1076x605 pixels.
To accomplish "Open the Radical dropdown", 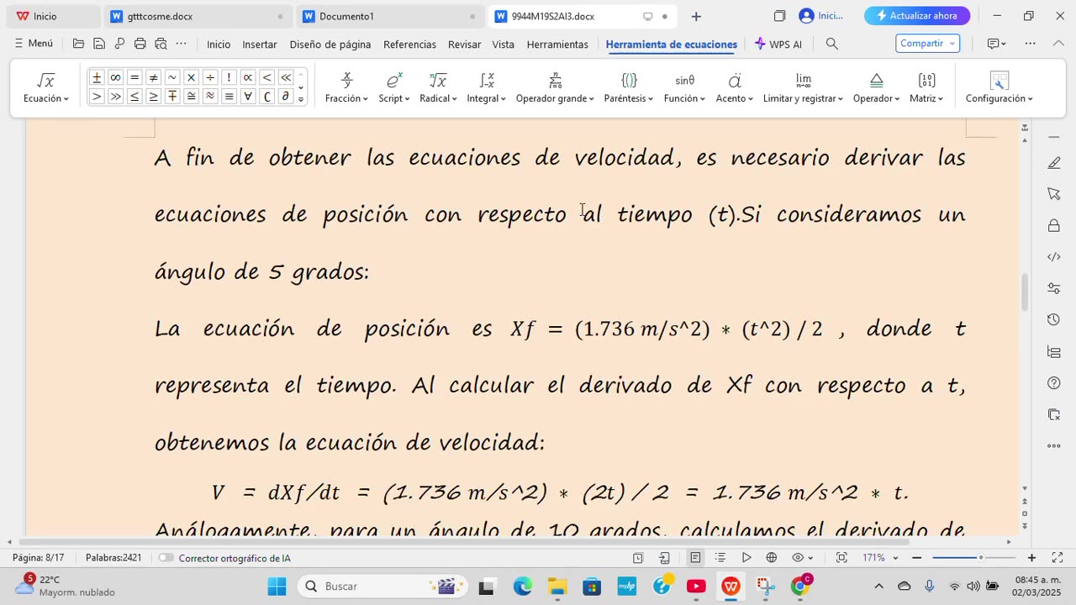I will tap(438, 87).
